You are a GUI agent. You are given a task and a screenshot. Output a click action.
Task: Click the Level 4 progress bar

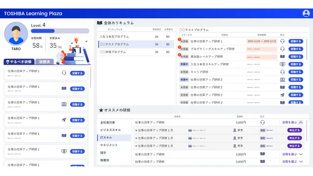(x=60, y=31)
